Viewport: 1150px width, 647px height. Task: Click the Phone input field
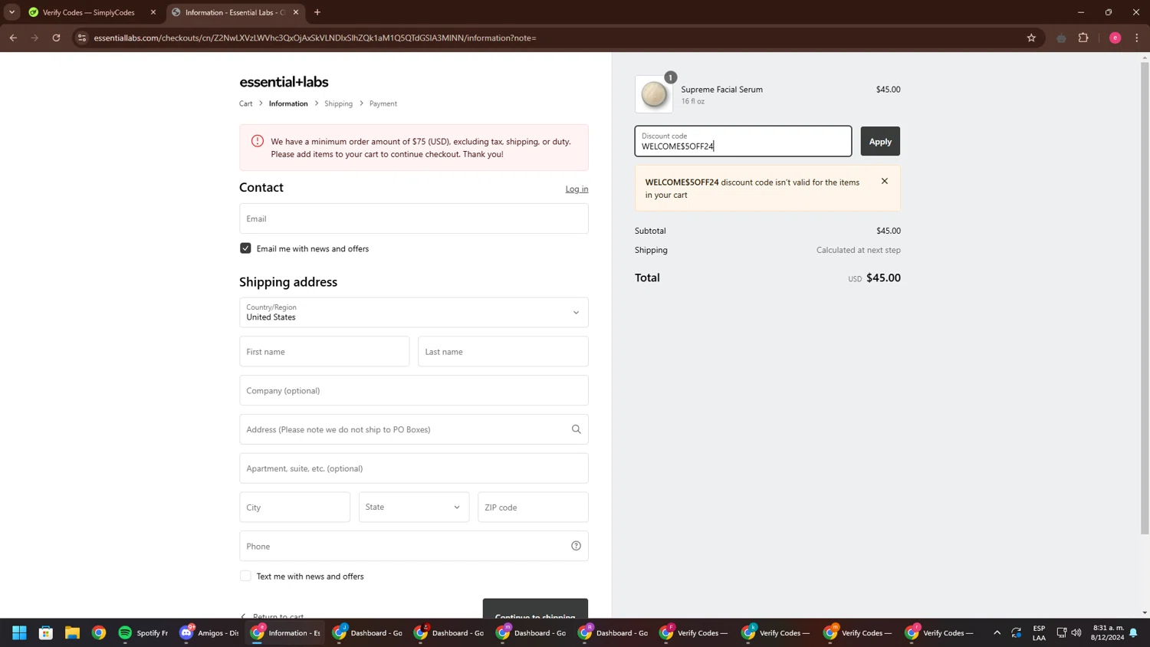click(x=414, y=546)
